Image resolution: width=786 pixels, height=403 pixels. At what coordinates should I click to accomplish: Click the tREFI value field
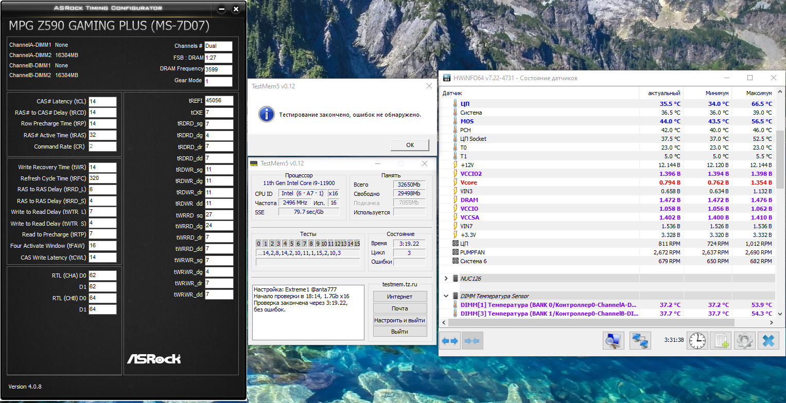click(x=218, y=101)
